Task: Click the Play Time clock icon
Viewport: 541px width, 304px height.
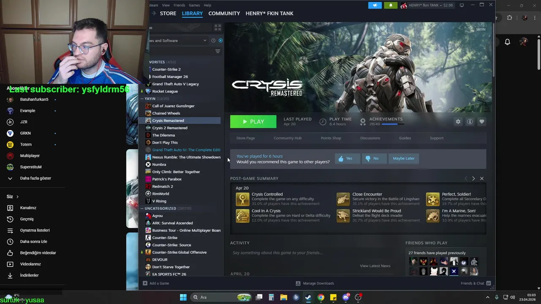Action: pos(323,122)
